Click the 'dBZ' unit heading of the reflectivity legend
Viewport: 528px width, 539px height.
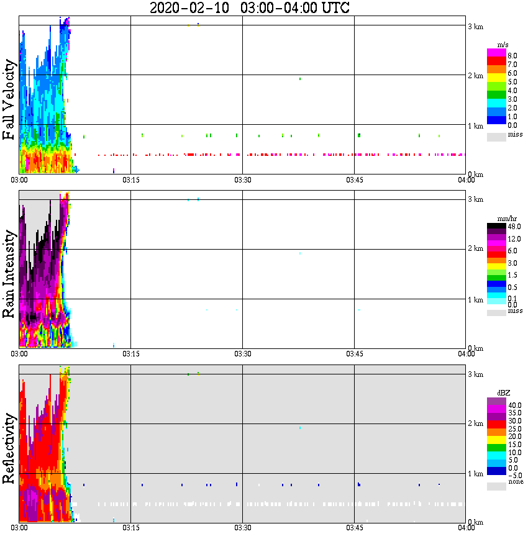[504, 393]
